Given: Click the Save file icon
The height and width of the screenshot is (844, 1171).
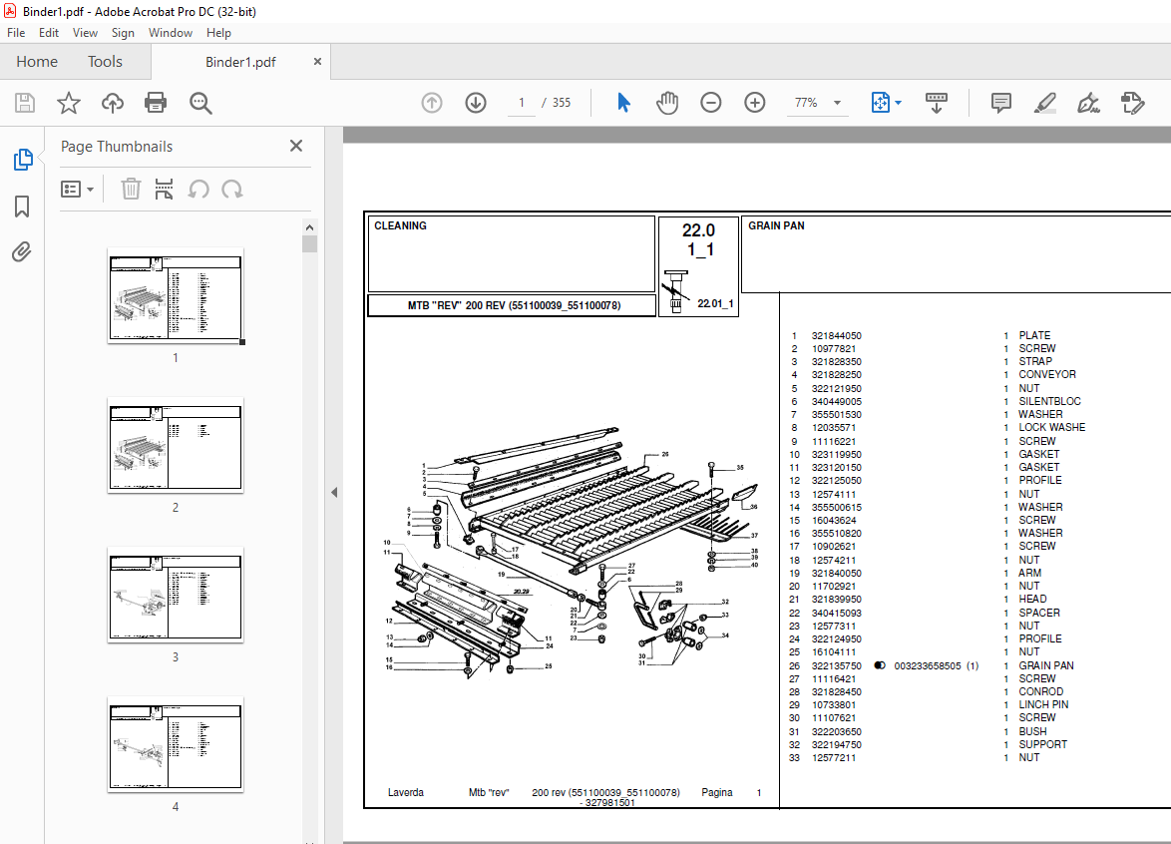Looking at the screenshot, I should (x=25, y=103).
